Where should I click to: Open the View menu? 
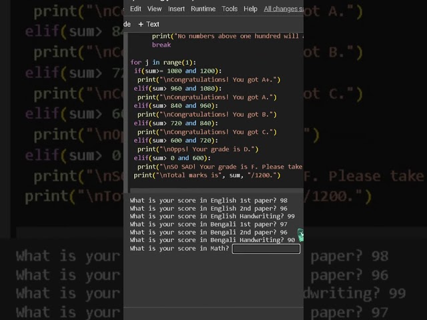pyautogui.click(x=154, y=9)
